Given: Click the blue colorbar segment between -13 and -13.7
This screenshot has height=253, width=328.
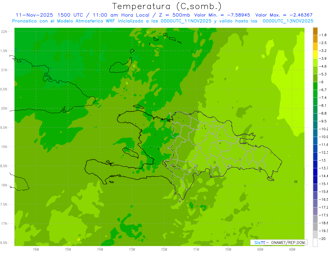Looking at the screenshot, I should [315, 164].
